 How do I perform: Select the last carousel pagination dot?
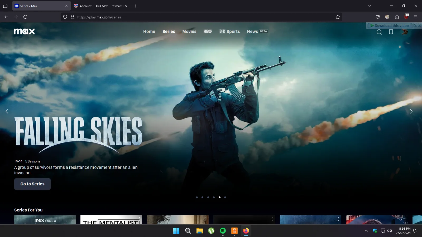pyautogui.click(x=225, y=197)
